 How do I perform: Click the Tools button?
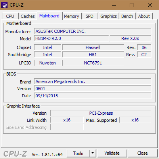[x=78, y=153]
